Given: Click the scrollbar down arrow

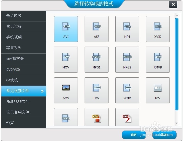Looking at the screenshot, I should coord(177,123).
